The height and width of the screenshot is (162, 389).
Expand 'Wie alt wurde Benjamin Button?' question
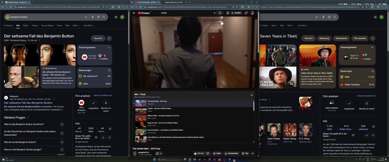pyautogui.click(x=34, y=142)
